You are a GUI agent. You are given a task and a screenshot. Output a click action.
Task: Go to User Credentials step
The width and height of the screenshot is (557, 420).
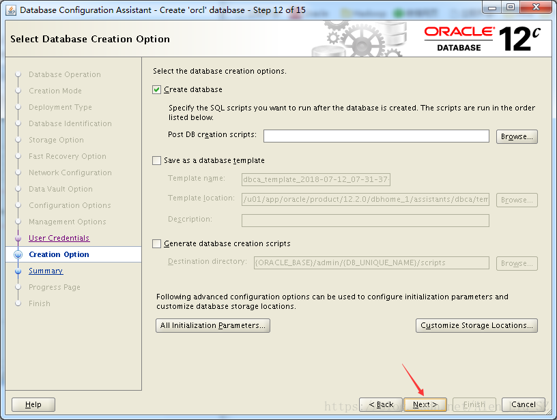point(59,238)
